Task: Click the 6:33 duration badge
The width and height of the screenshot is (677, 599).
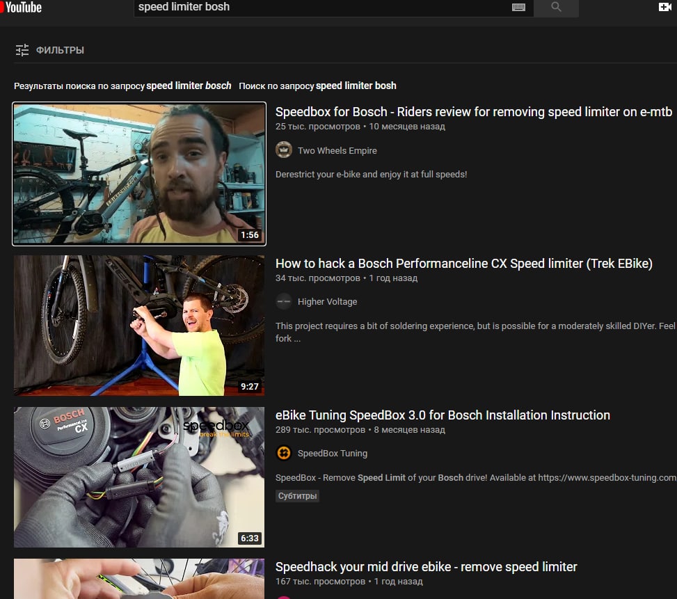Action: [x=250, y=538]
